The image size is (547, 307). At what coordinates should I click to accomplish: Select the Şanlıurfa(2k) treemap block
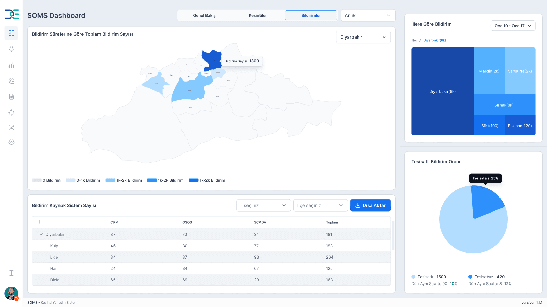tap(520, 71)
